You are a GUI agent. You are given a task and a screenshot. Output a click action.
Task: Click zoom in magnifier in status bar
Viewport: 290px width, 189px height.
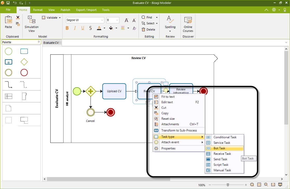point(266,185)
